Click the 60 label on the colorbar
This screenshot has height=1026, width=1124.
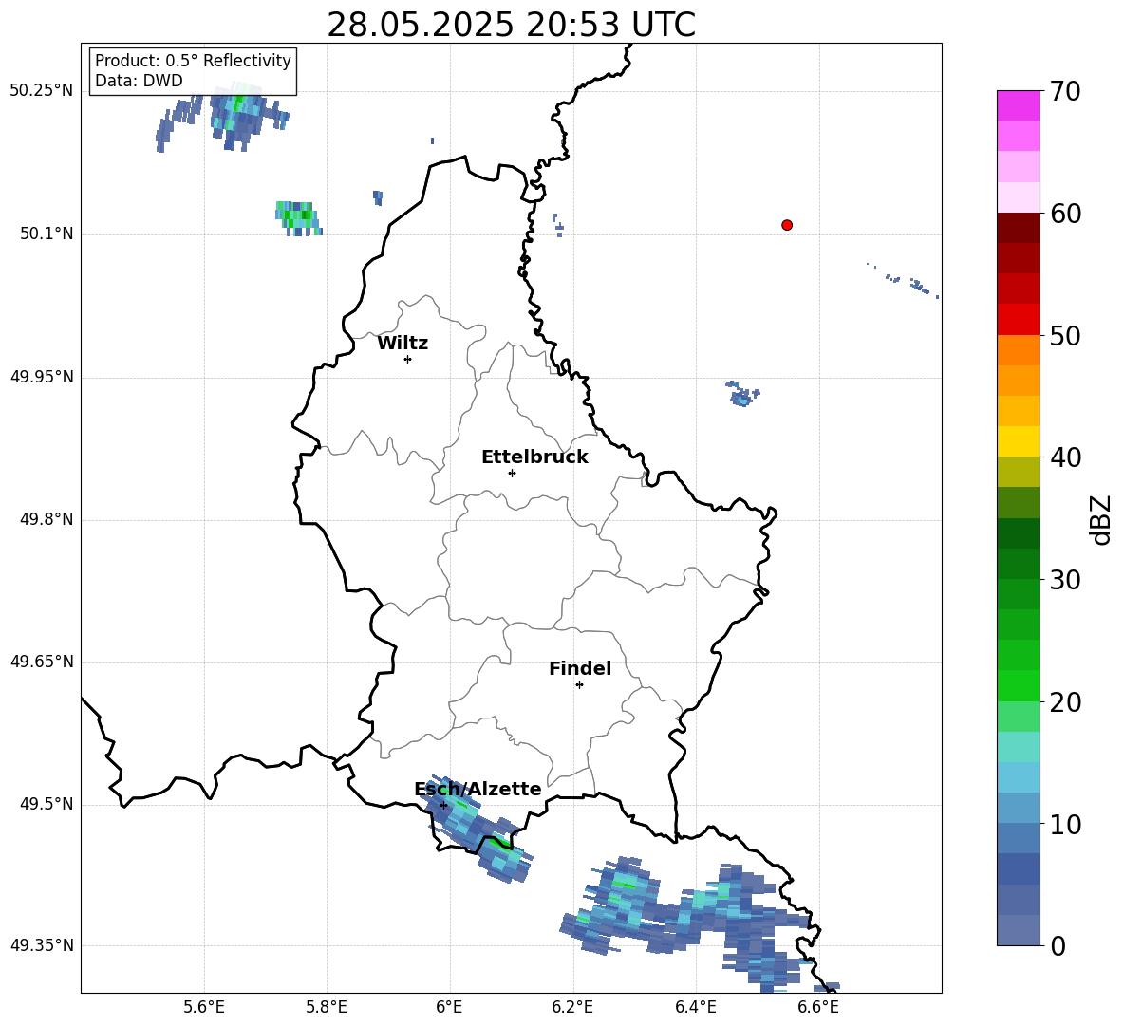(x=1065, y=214)
